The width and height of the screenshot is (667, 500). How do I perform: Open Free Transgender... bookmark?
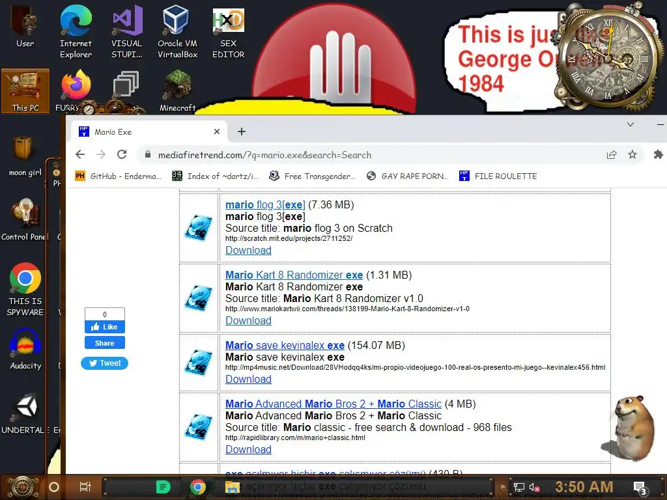313,176
